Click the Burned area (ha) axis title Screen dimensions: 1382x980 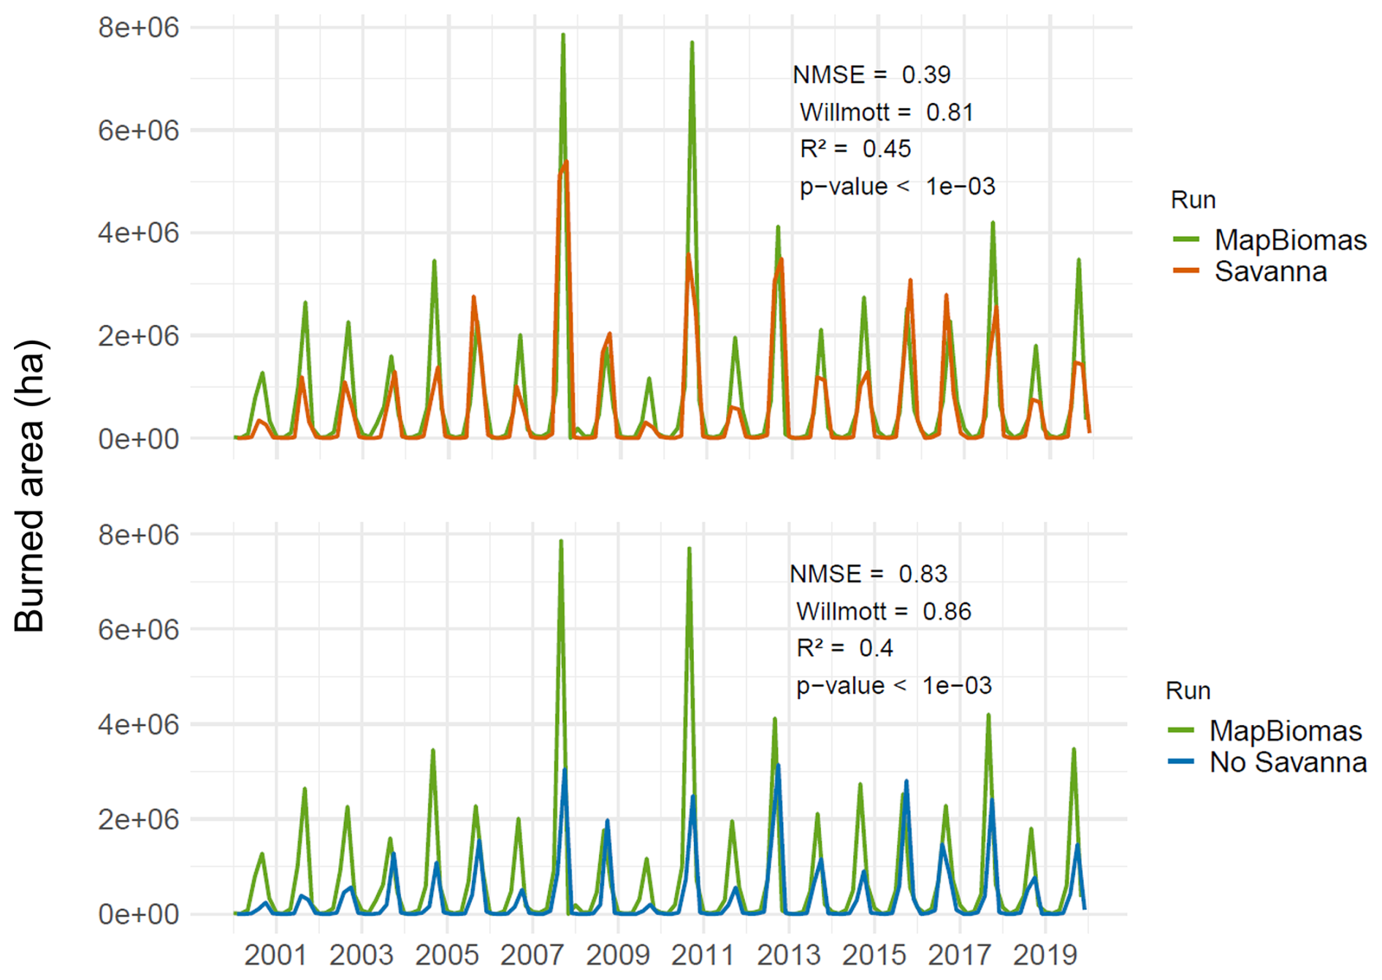tap(30, 486)
